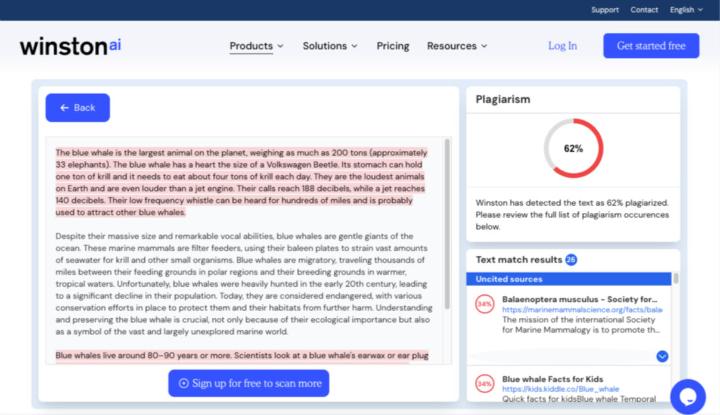Click the 'Quick facts for kidsBlue whale' snippet
The height and width of the screenshot is (415, 720).
pyautogui.click(x=579, y=399)
